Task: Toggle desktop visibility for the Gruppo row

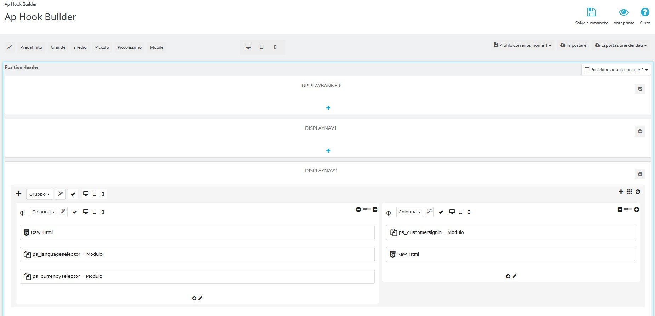Action: pyautogui.click(x=86, y=194)
